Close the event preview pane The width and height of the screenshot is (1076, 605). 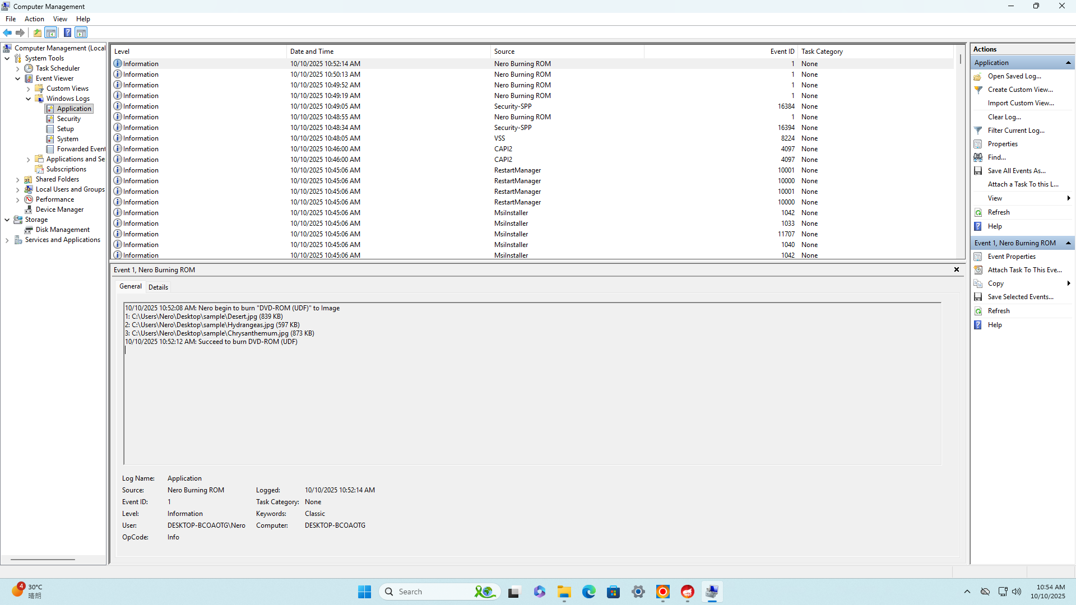957,269
